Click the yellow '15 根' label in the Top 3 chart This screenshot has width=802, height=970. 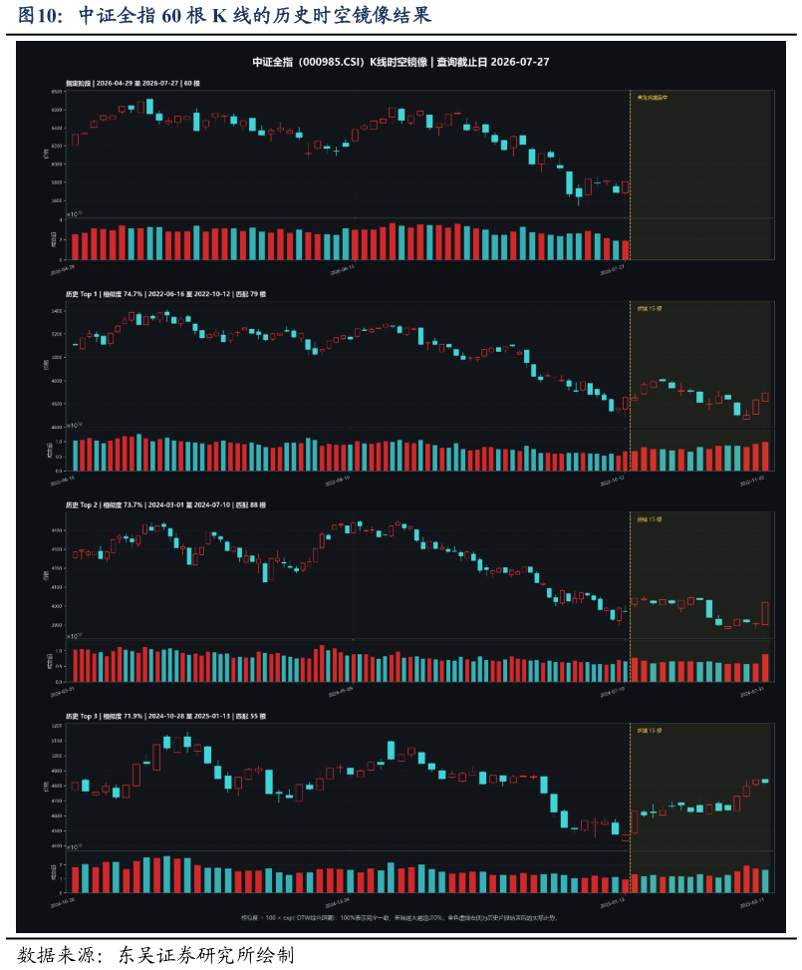pyautogui.click(x=650, y=731)
